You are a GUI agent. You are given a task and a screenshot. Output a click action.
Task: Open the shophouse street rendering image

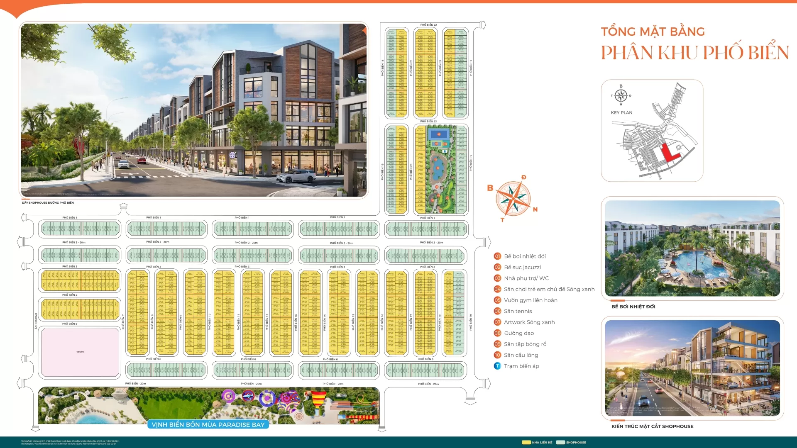pyautogui.click(x=194, y=110)
